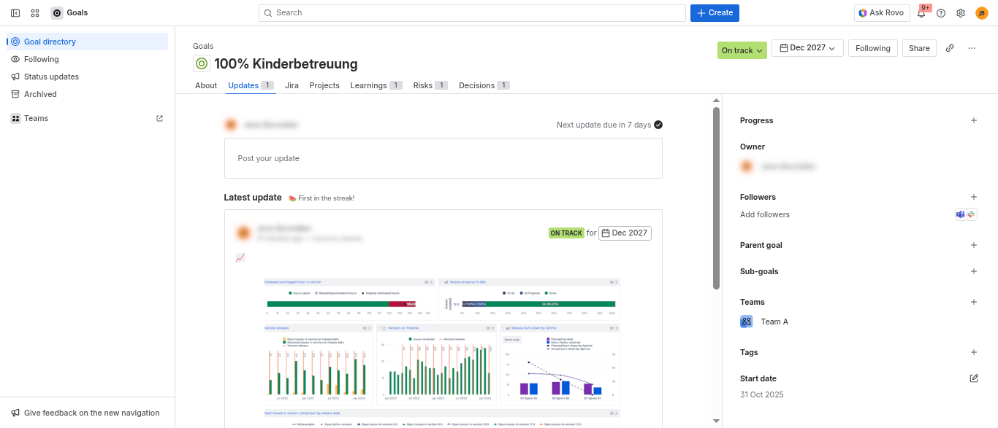Click the scrollbar down arrow
This screenshot has width=998, height=428.
click(717, 421)
